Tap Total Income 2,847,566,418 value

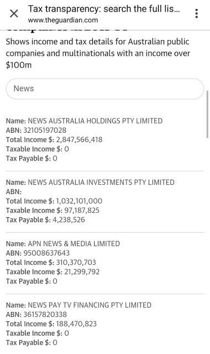pyautogui.click(x=79, y=140)
